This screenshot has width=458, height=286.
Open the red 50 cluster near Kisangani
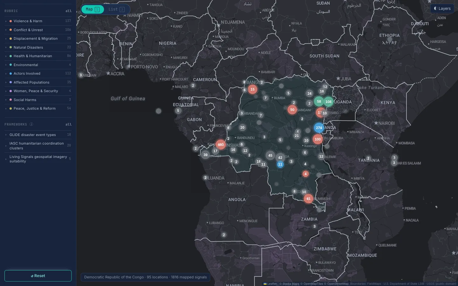292,110
